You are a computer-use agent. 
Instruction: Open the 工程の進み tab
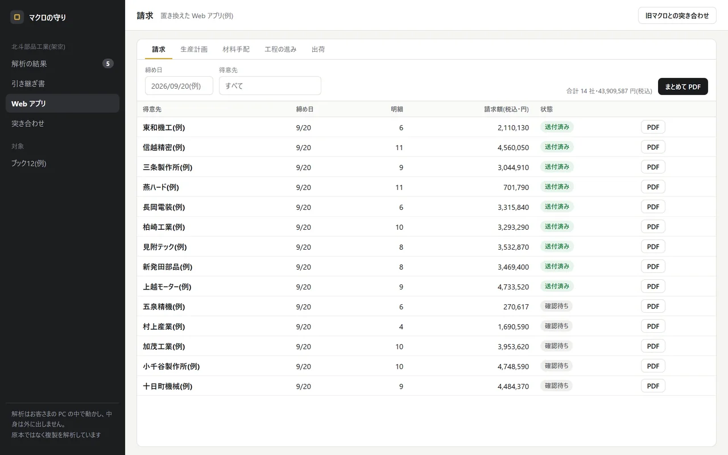[280, 49]
